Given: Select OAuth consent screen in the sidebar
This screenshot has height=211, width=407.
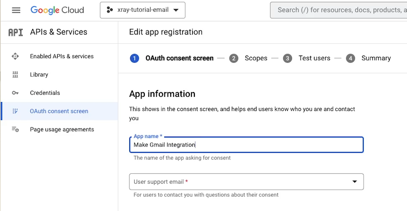Looking at the screenshot, I should (59, 111).
